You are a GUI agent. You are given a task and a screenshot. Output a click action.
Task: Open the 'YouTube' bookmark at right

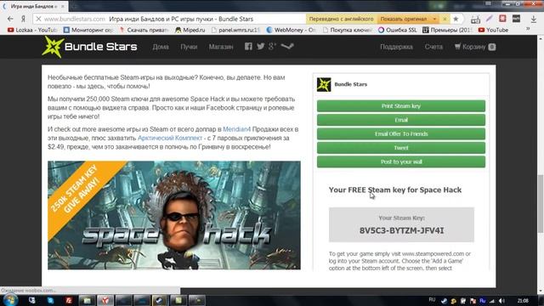tap(493, 30)
